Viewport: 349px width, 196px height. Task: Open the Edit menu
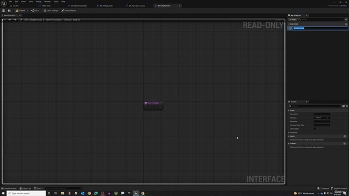pyautogui.click(x=16, y=2)
